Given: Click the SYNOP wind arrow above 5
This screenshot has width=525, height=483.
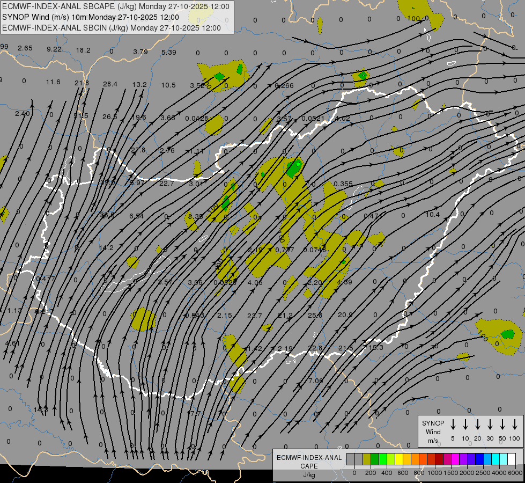Looking at the screenshot, I should click(x=453, y=424).
